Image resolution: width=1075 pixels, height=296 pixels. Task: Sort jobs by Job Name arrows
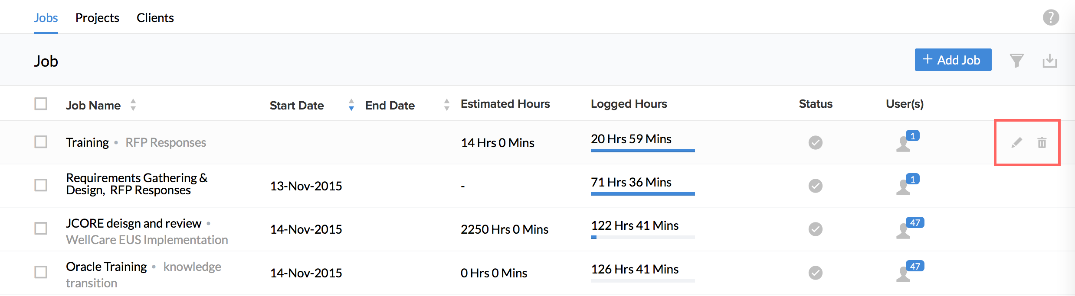point(133,105)
